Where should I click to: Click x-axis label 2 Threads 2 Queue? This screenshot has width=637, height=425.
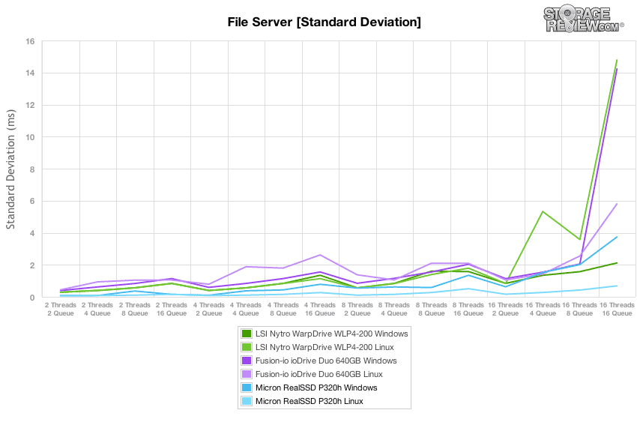(x=61, y=310)
